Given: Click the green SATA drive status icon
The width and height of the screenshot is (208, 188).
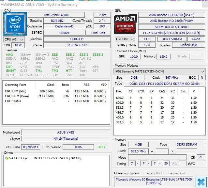Looking at the screenshot, I should pyautogui.click(x=7, y=158).
